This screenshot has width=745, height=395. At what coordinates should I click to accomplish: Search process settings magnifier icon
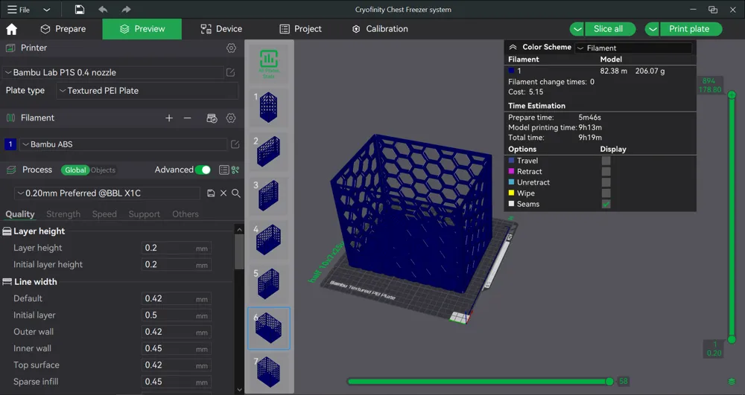(235, 193)
